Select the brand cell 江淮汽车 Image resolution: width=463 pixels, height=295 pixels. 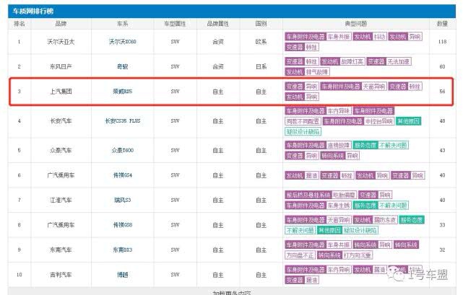(61, 200)
